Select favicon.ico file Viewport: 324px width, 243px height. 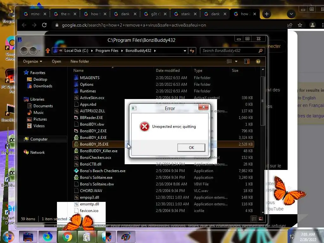pyautogui.click(x=89, y=210)
